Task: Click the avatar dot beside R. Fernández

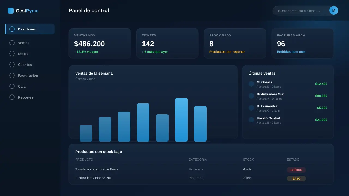Action: [x=251, y=108]
